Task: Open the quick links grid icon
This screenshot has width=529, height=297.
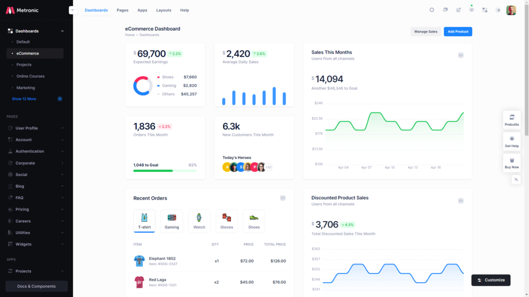Action: 485,10
